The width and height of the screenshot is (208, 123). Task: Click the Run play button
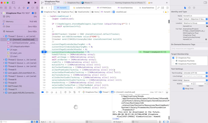click(x=35, y=3)
